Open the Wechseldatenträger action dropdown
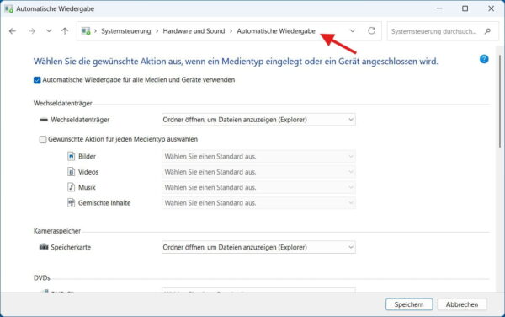Screen dimensions: 505x317 click(x=258, y=120)
